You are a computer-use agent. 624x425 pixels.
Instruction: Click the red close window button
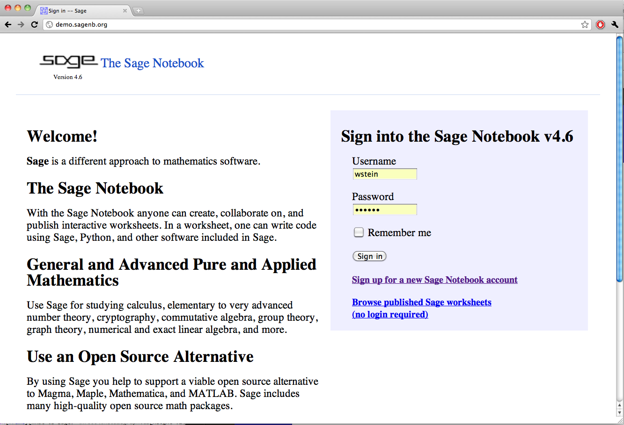pyautogui.click(x=8, y=8)
